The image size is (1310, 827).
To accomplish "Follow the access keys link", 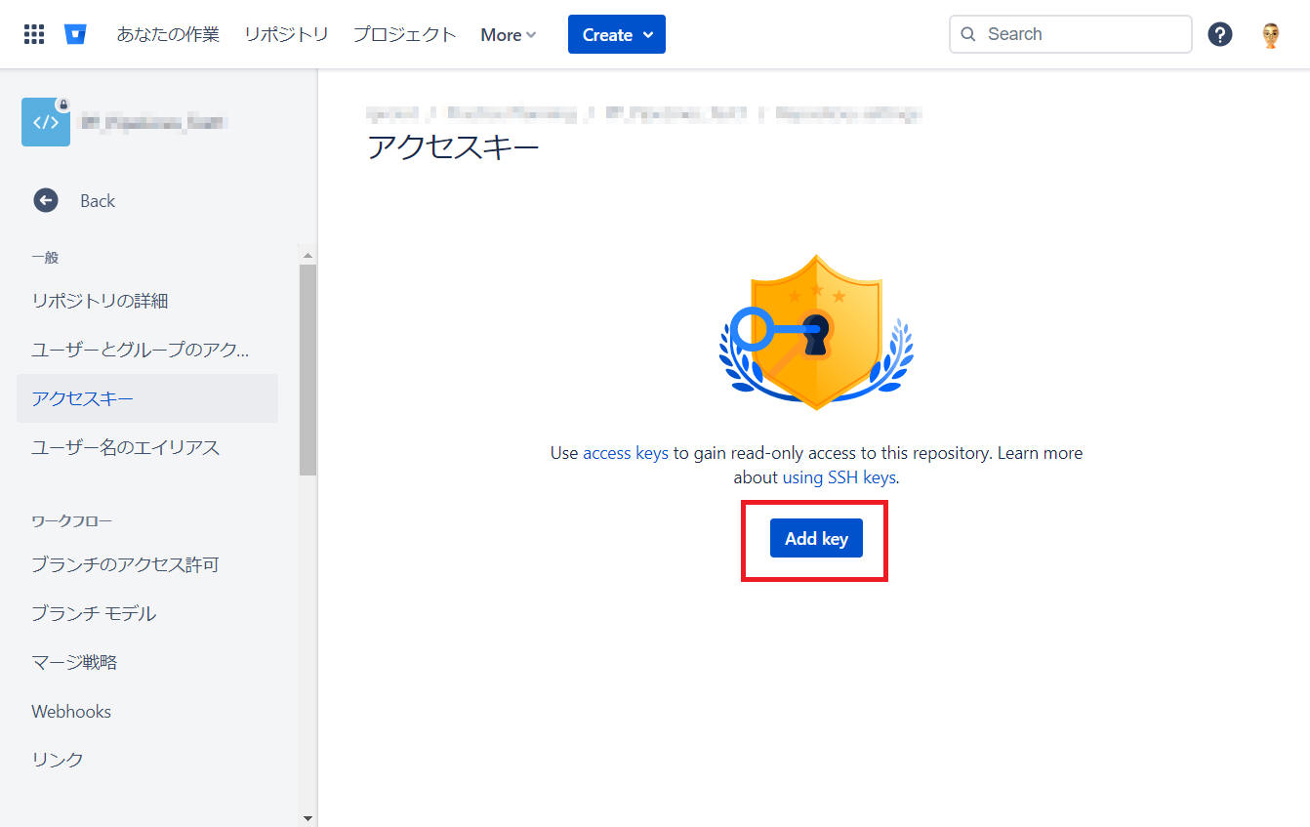I will point(625,453).
